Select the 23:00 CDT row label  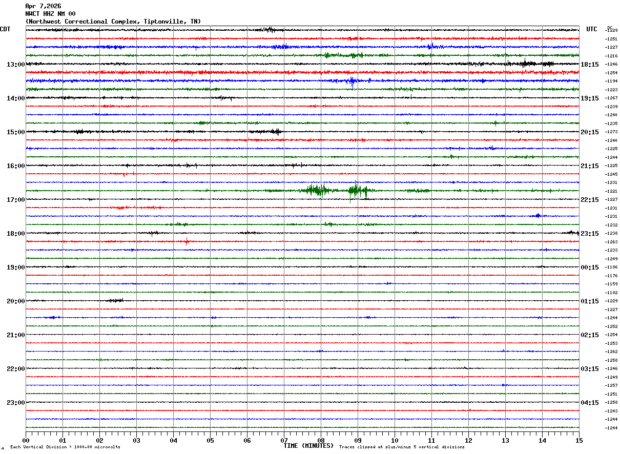pos(16,403)
